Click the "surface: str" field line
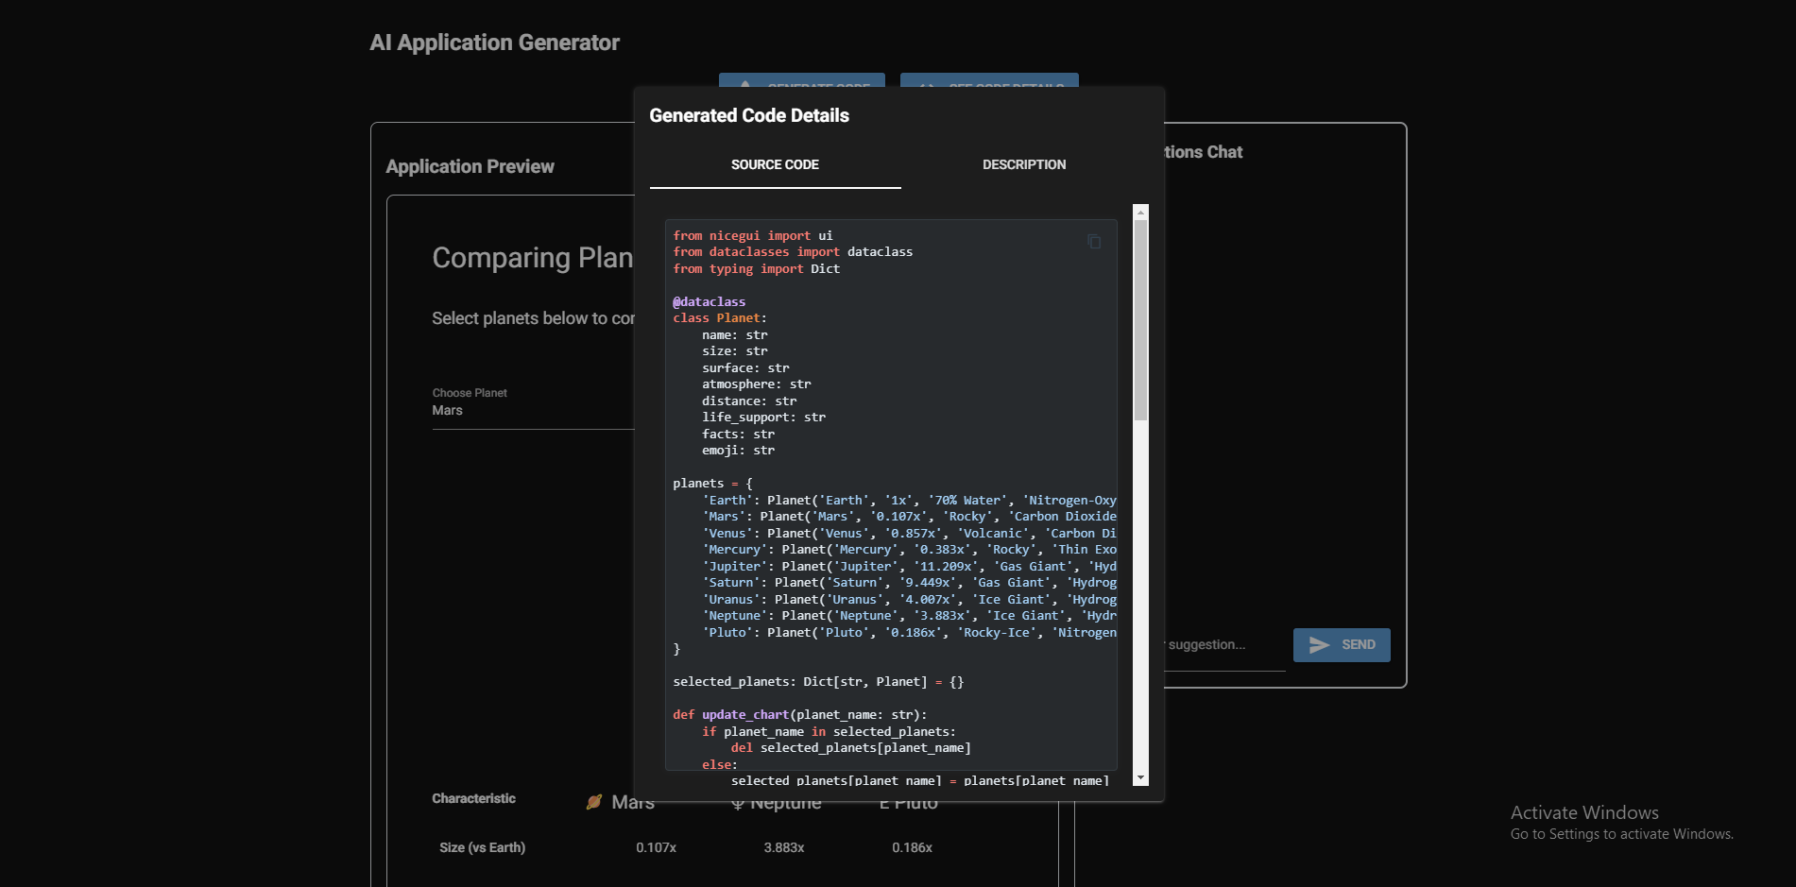This screenshot has width=1796, height=887. click(745, 368)
